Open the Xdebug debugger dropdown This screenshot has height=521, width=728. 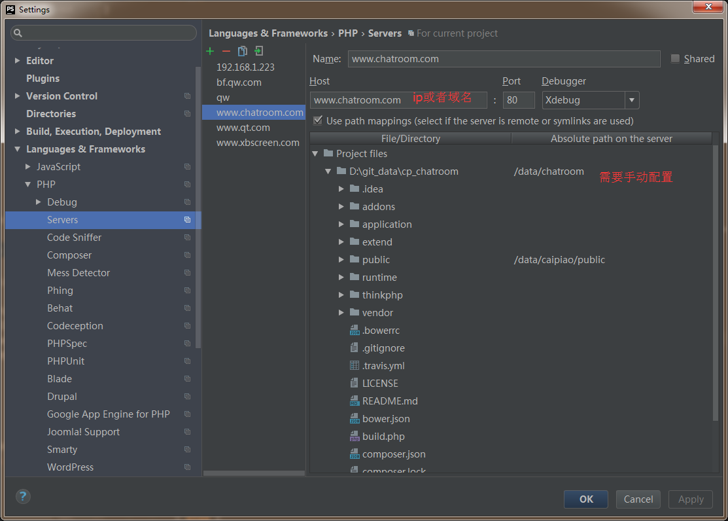click(x=632, y=100)
